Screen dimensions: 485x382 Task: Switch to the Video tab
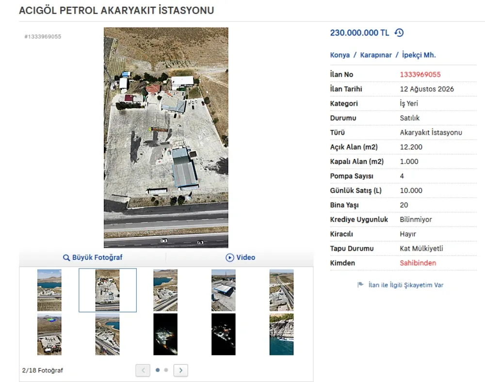tap(241, 257)
